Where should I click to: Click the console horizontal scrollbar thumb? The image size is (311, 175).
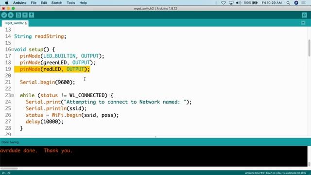click(9, 169)
